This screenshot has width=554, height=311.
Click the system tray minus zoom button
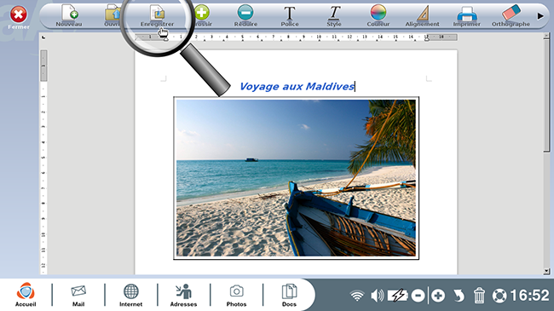click(x=418, y=296)
